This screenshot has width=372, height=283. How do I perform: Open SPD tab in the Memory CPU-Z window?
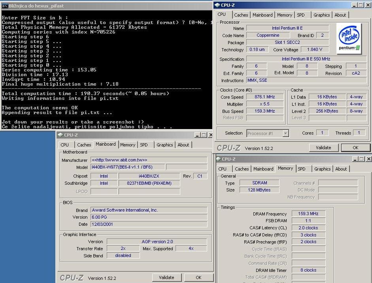click(302, 169)
